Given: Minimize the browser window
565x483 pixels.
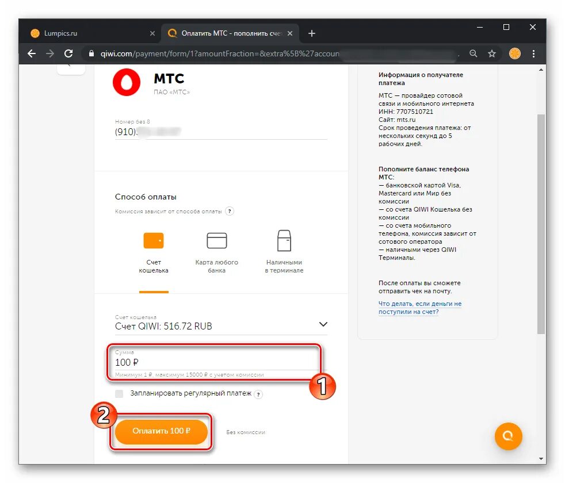Looking at the screenshot, I should click(480, 28).
